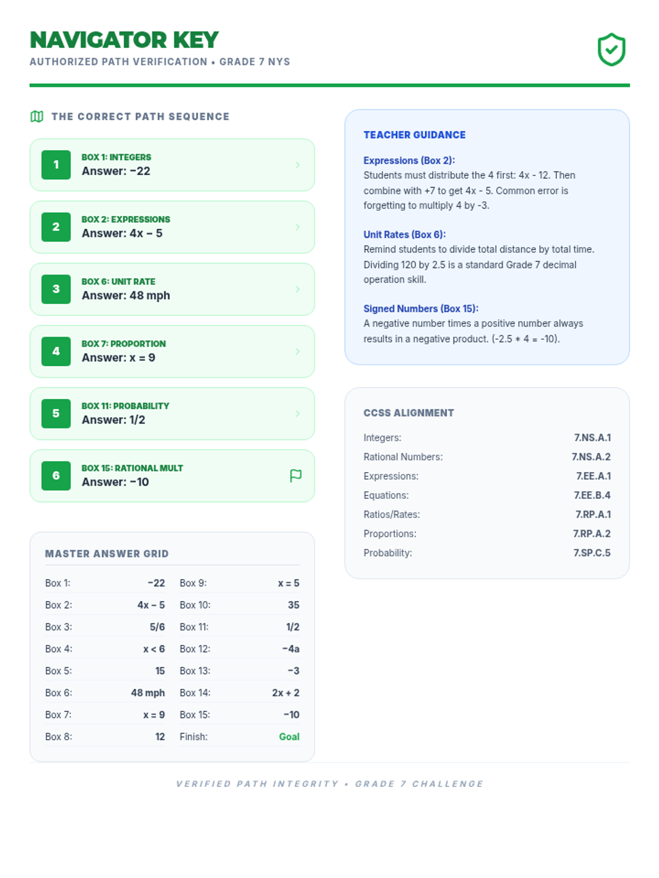Select the number 2 step badge

coord(56,227)
